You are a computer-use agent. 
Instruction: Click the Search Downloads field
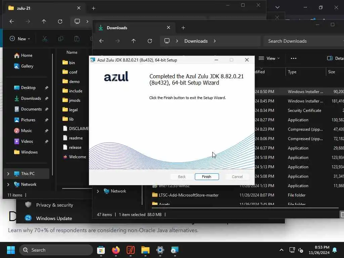coord(304,41)
